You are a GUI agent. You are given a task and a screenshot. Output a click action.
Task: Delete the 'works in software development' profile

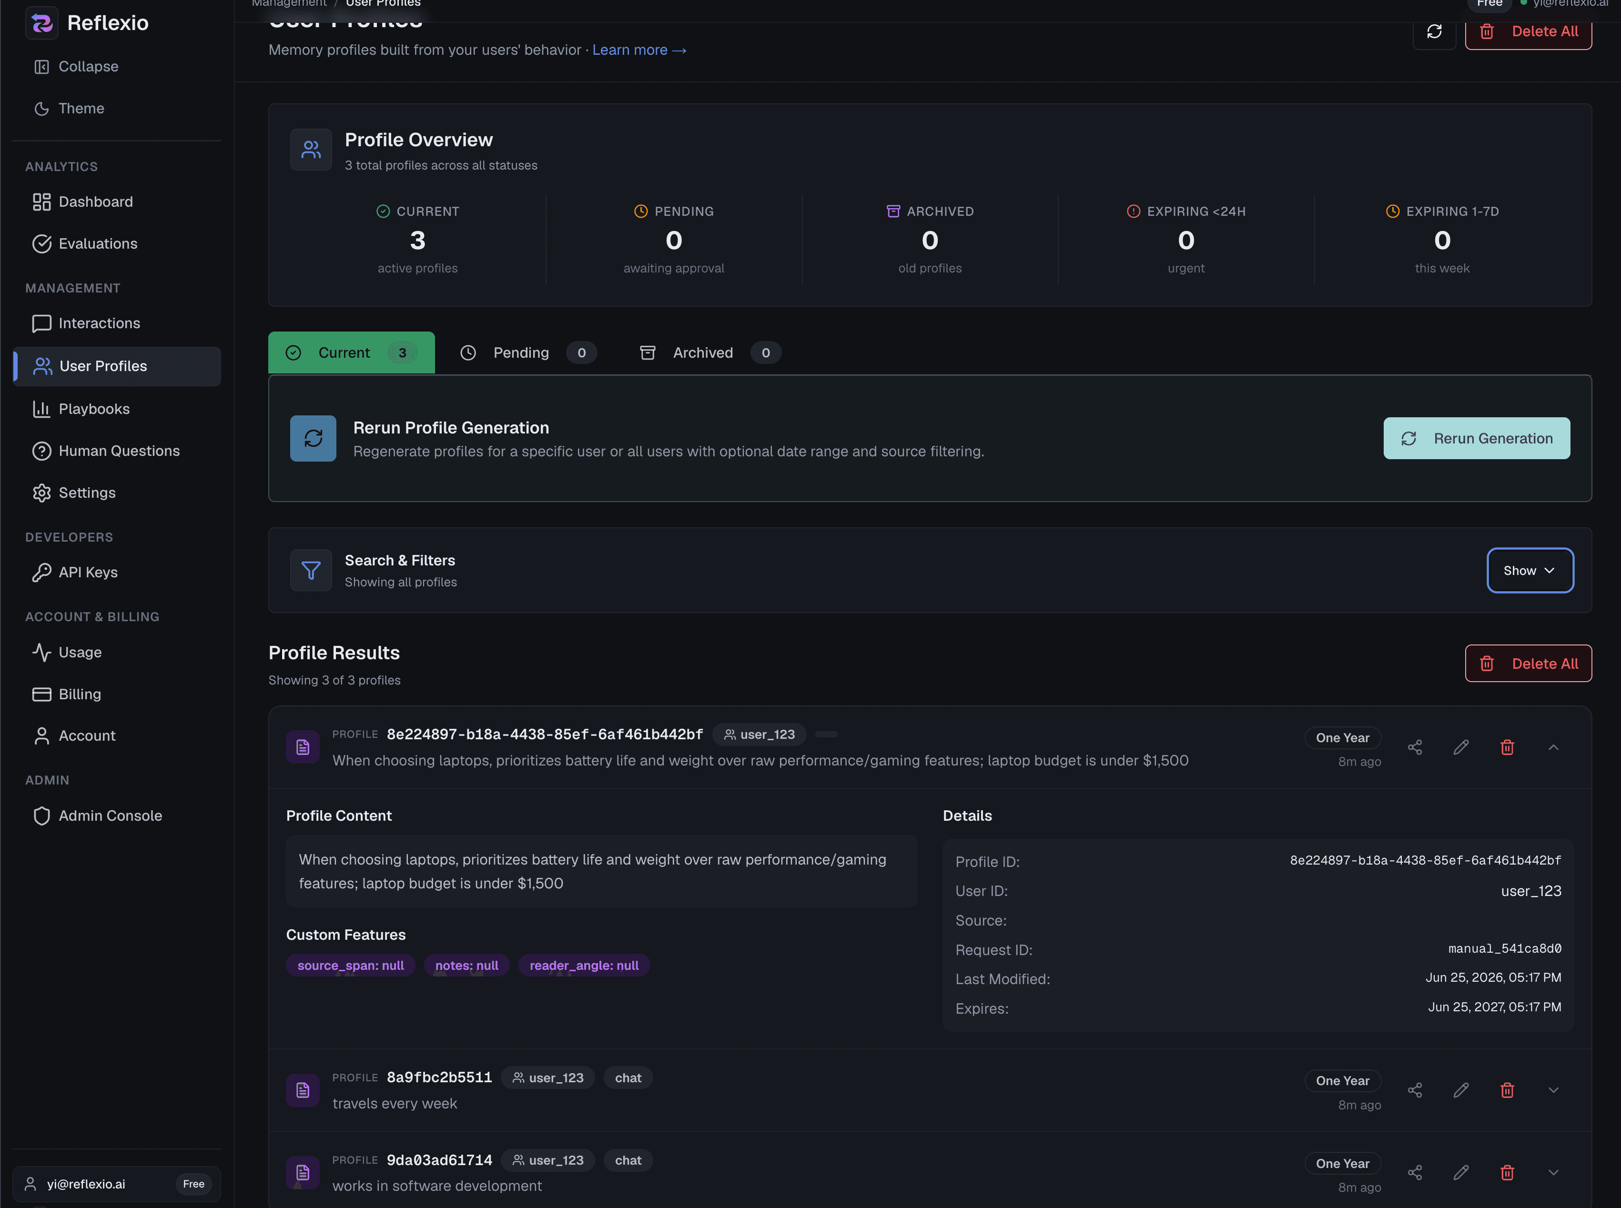pos(1507,1172)
